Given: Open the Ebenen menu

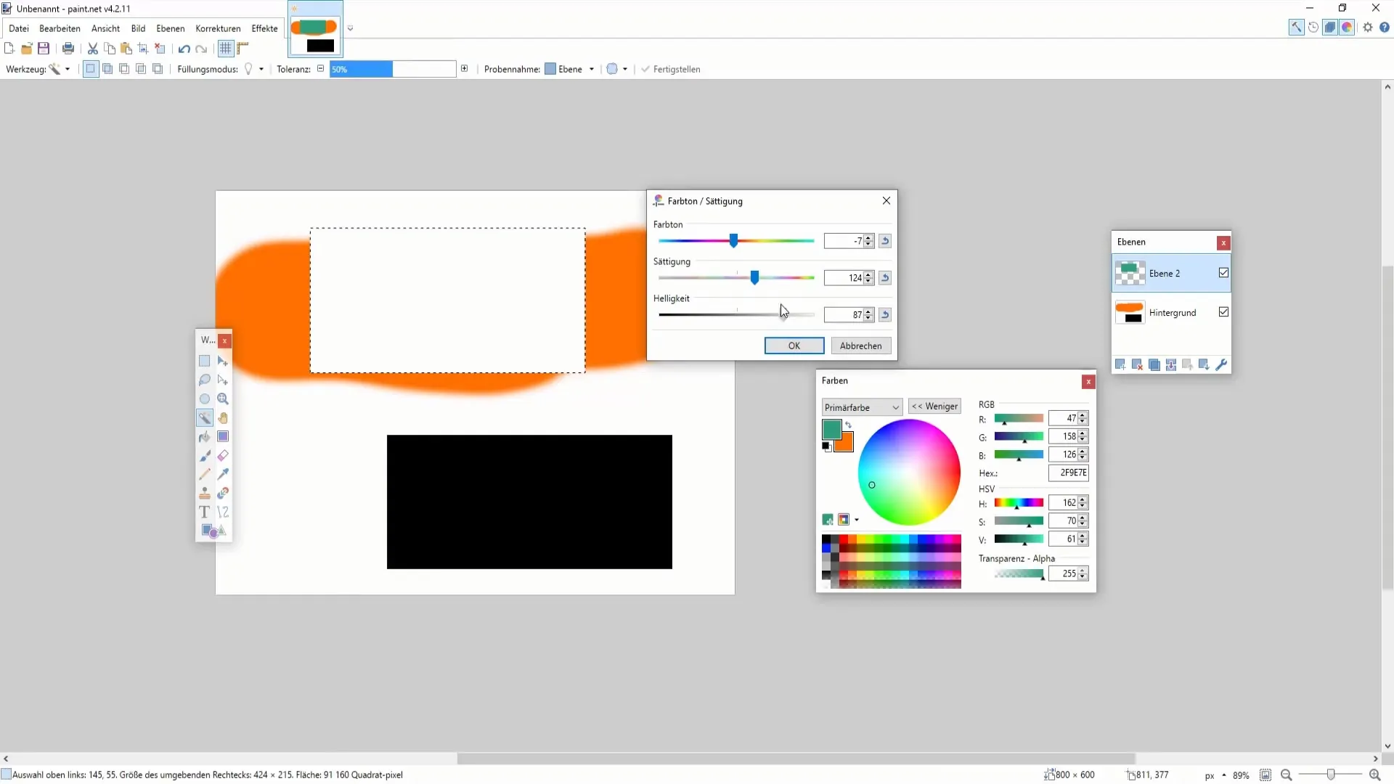Looking at the screenshot, I should [171, 28].
